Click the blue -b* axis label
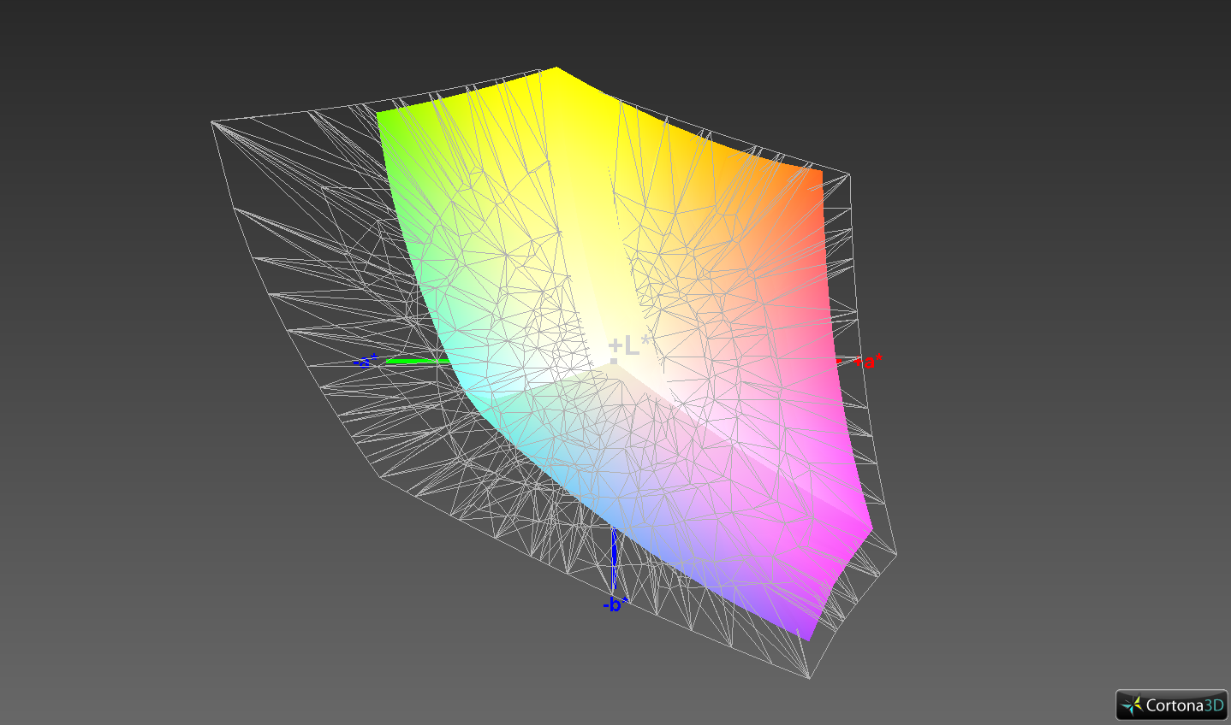Screen dimensions: 1231x725 point(615,604)
